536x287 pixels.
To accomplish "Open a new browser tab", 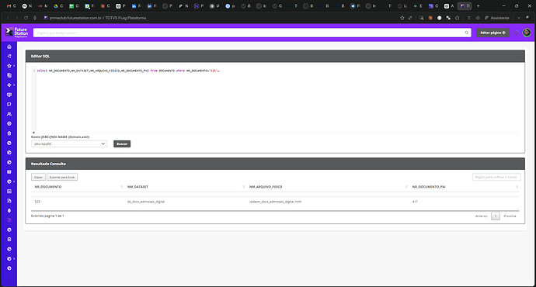I will click(478, 5).
